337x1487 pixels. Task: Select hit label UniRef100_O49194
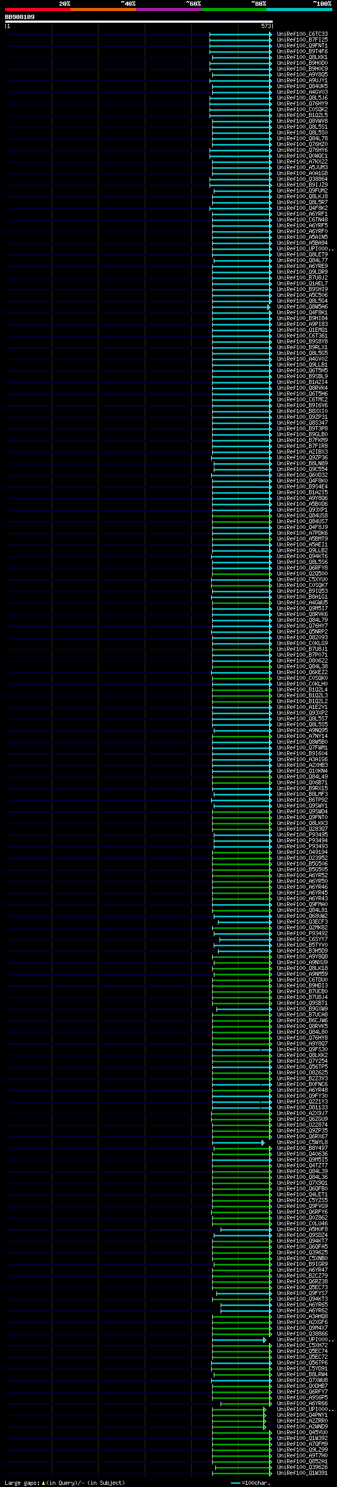coord(302,852)
